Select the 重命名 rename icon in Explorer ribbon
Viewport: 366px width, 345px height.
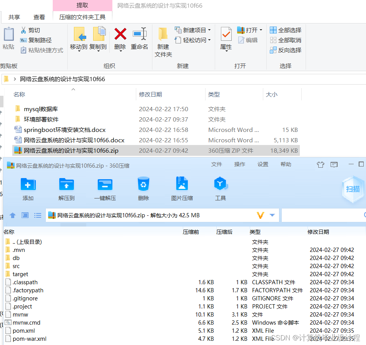pos(139,38)
